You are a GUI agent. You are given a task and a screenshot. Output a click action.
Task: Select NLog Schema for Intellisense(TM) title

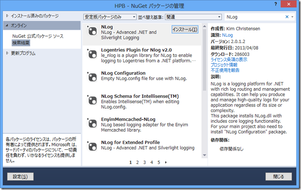140,96
